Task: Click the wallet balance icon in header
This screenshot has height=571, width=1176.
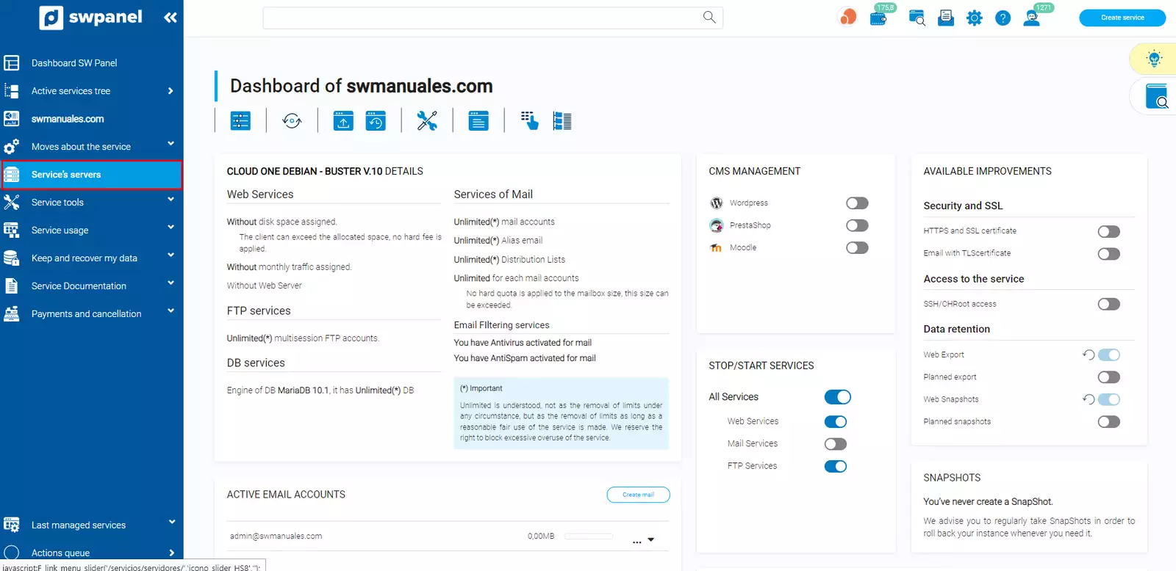Action: coord(878,18)
